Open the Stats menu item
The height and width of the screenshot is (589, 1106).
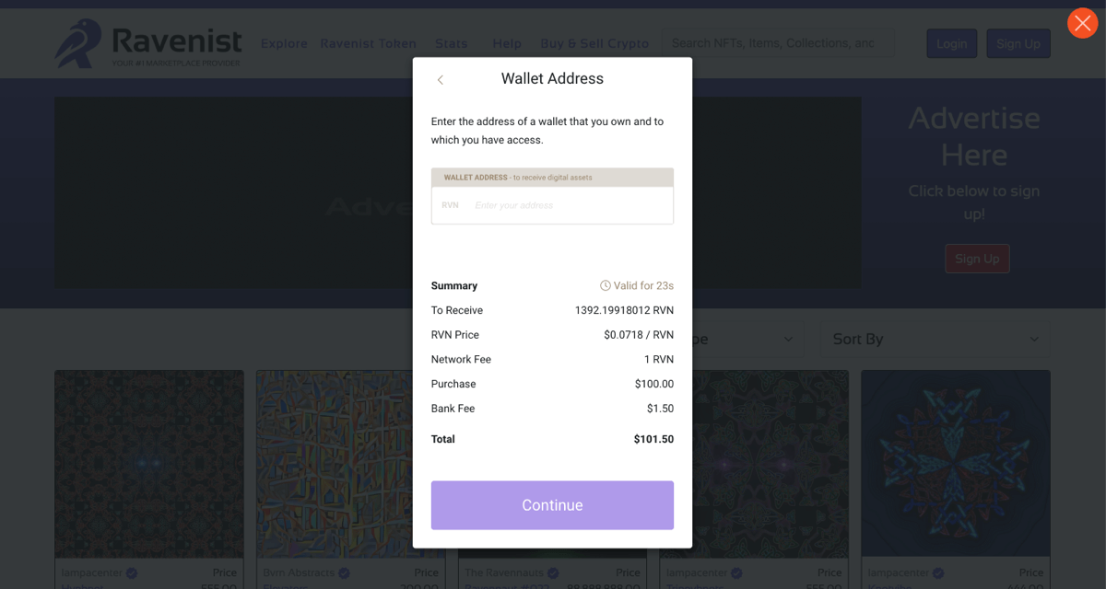tap(452, 43)
